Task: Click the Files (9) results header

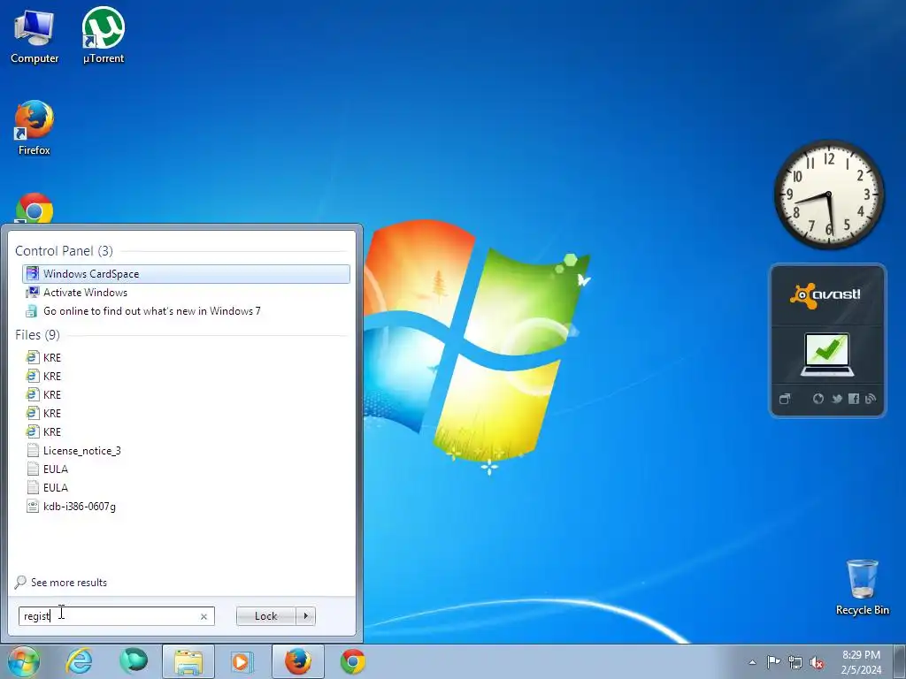Action: click(x=37, y=335)
